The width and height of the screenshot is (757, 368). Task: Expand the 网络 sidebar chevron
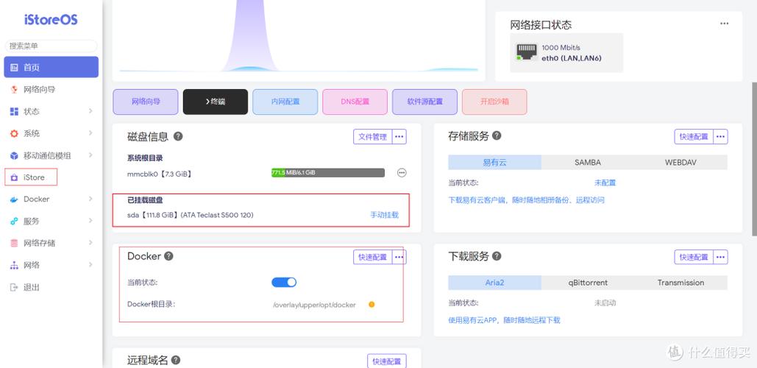pos(90,265)
